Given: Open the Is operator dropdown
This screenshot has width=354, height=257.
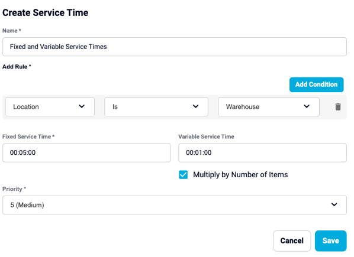Looking at the screenshot, I should coord(156,107).
